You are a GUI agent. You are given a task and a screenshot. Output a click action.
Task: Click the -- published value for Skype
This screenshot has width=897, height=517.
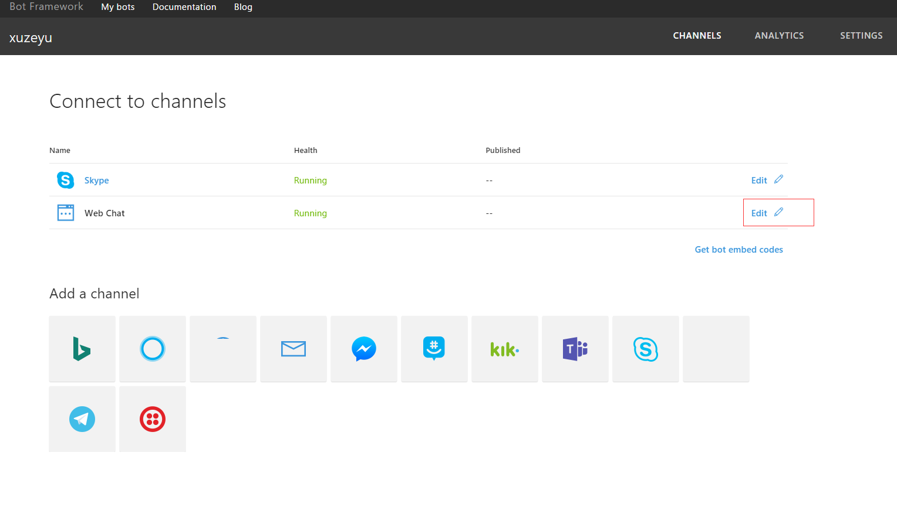[489, 181]
